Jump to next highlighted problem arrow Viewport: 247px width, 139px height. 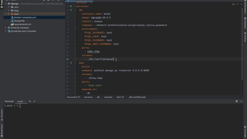pyautogui.click(x=241, y=4)
